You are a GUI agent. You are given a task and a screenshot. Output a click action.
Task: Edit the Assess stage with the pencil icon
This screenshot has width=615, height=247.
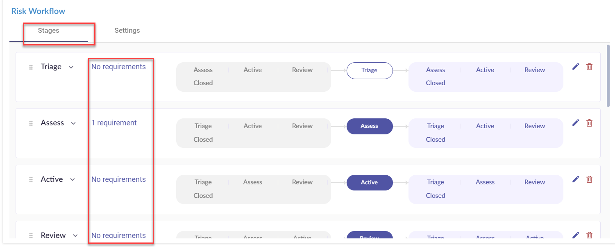[x=576, y=122]
